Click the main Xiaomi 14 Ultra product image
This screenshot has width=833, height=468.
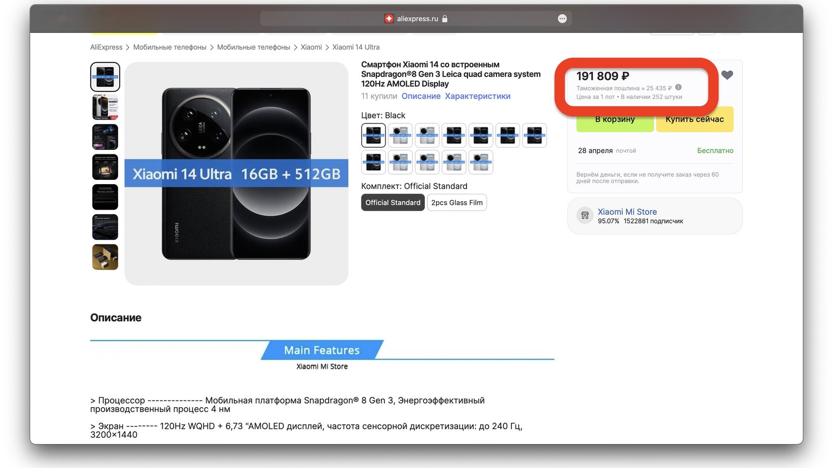(236, 174)
